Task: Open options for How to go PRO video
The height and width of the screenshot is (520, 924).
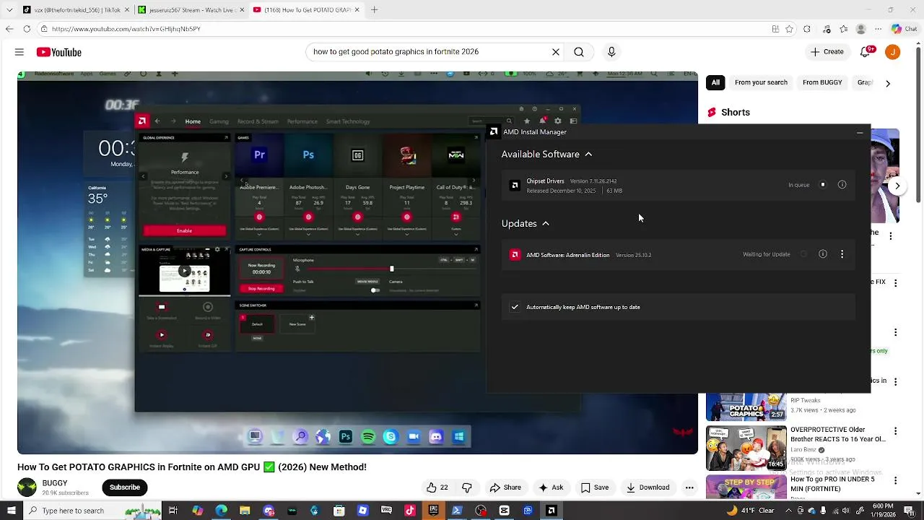Action: point(896,481)
